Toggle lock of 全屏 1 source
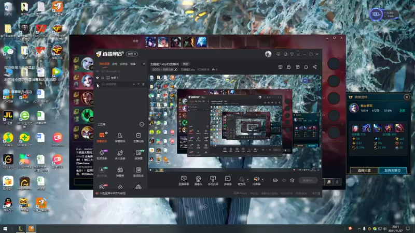Viewport: 415px width, 233px height. pos(102,78)
